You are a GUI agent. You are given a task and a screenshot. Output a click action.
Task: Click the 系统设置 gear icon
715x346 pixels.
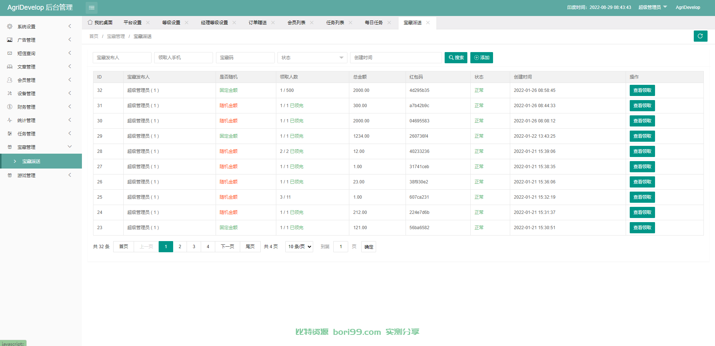[x=10, y=26]
